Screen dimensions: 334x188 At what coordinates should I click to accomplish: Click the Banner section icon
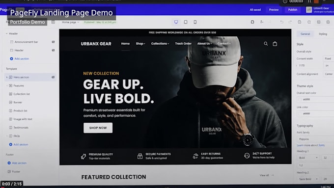click(x=10, y=102)
